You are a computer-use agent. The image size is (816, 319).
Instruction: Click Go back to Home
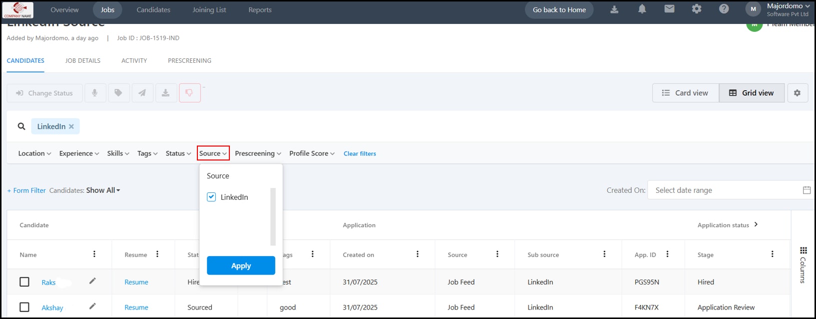point(559,10)
